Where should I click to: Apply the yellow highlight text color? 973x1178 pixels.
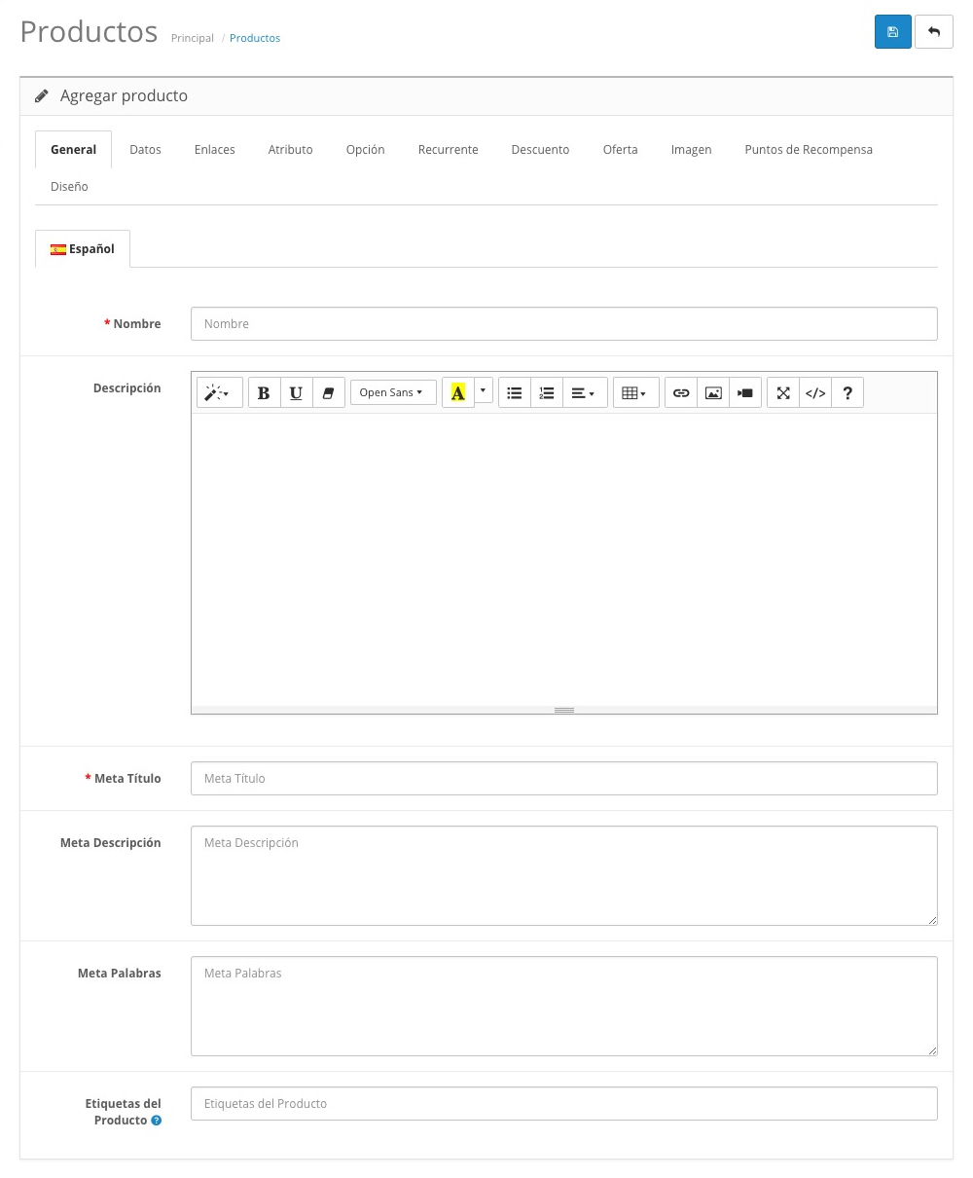pyautogui.click(x=457, y=393)
